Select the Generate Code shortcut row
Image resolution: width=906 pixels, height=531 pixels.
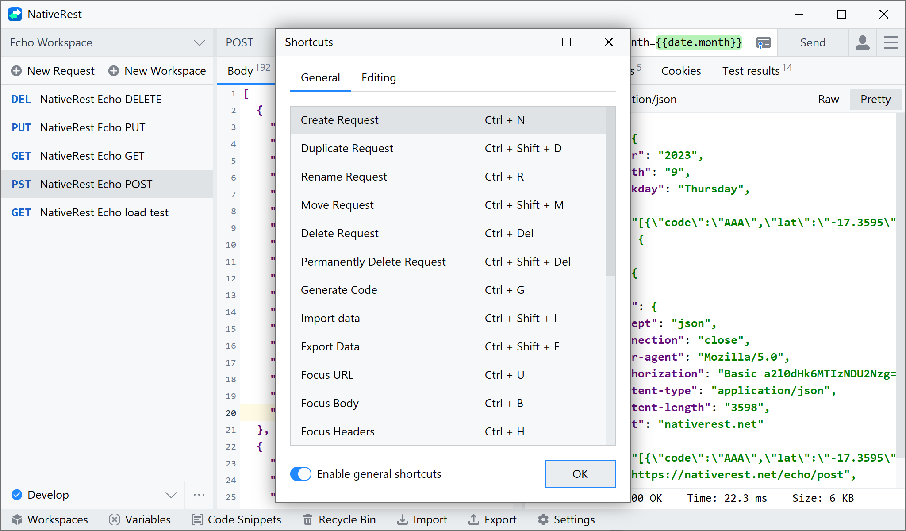448,290
